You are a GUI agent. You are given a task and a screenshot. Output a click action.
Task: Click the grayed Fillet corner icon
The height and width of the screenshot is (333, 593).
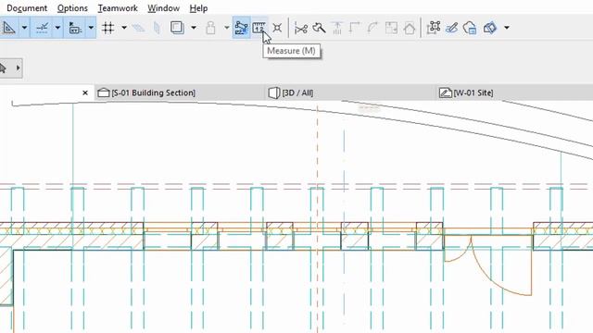click(x=355, y=28)
